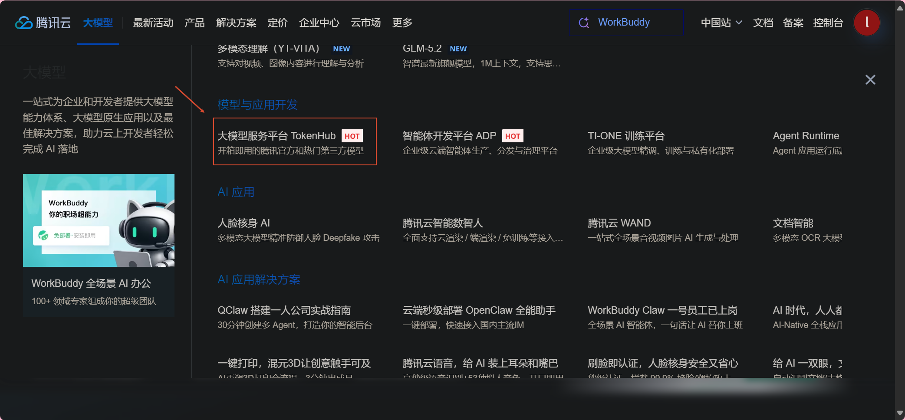905x420 pixels.
Task: Open 文档智能 product link
Action: [x=793, y=223]
